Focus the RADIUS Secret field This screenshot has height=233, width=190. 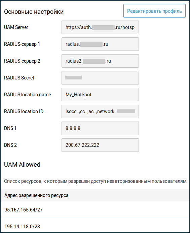coord(100,78)
